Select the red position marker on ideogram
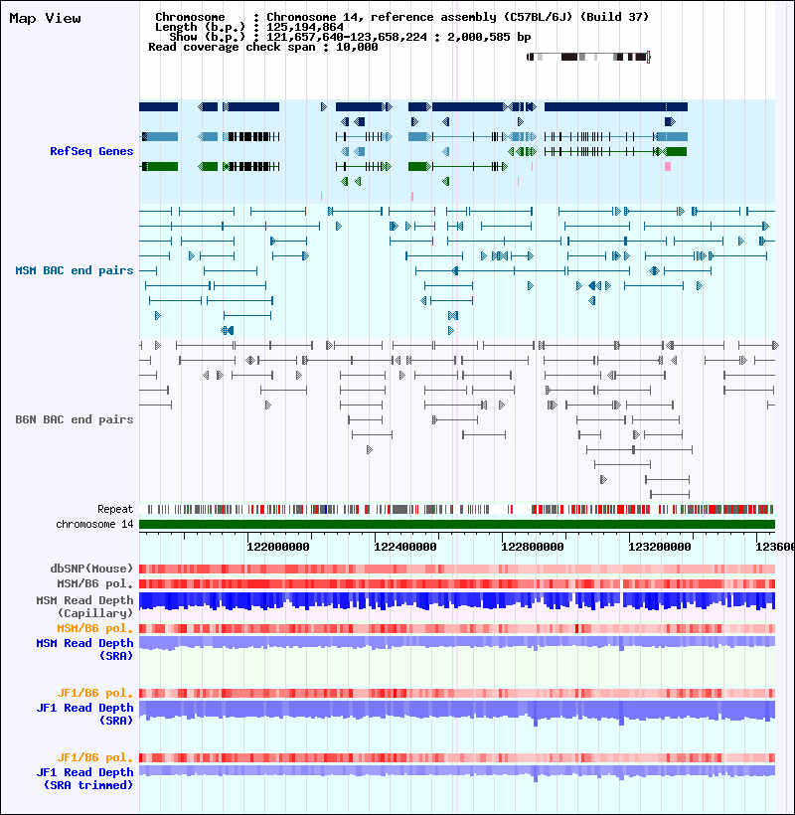Image resolution: width=795 pixels, height=815 pixels. [x=649, y=57]
